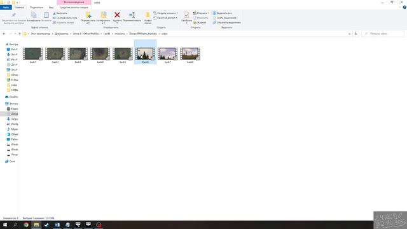Click Select all (Выделить все)

click(222, 13)
